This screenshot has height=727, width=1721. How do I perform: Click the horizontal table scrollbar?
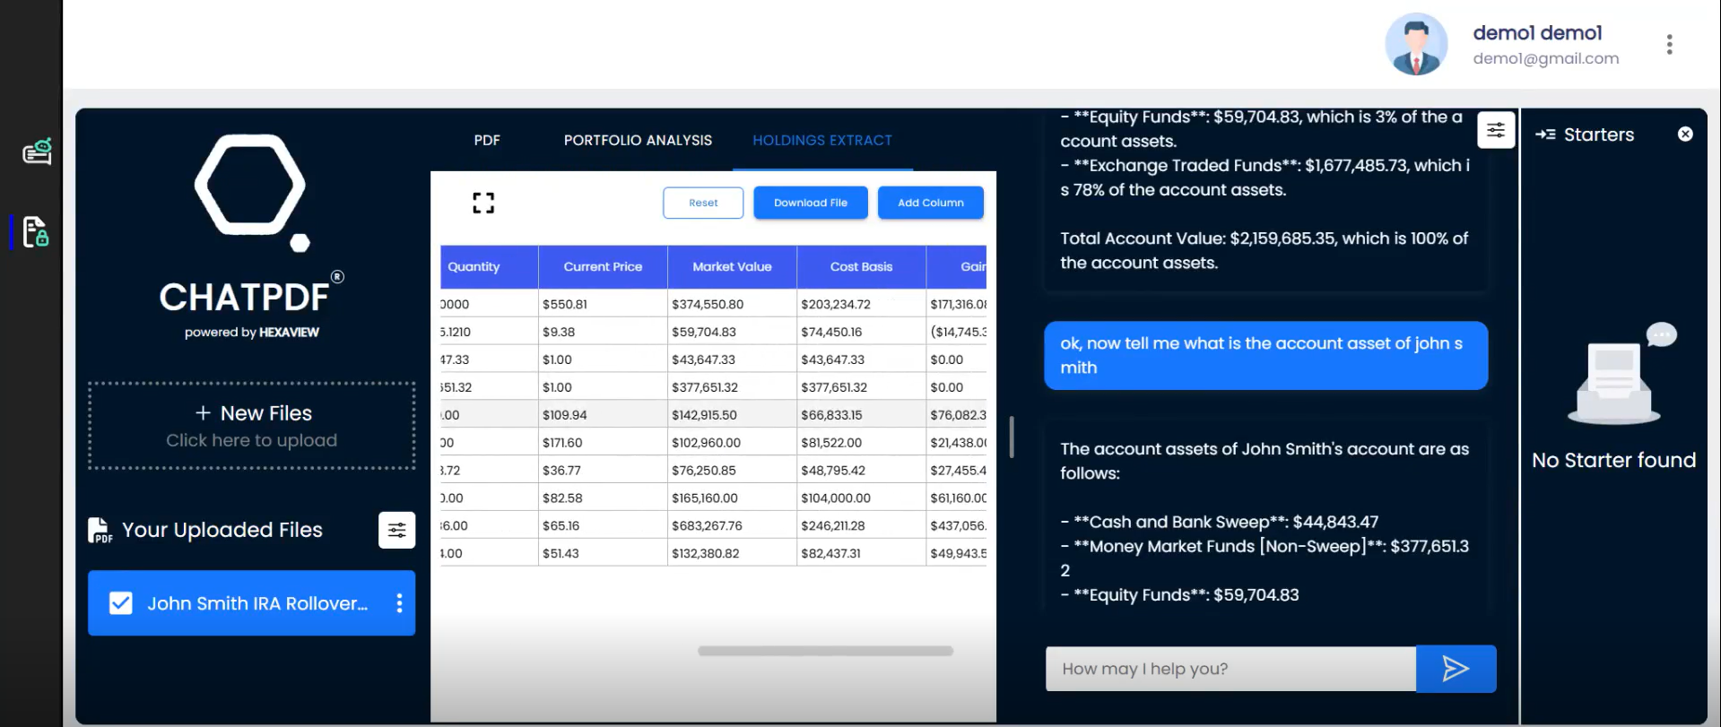coord(825,652)
